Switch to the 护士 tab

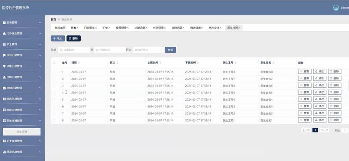pyautogui.click(x=106, y=28)
